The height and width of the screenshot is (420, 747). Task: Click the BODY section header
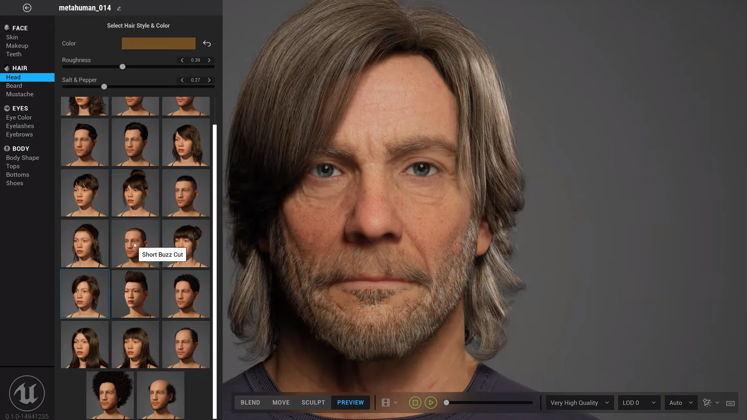(x=21, y=149)
